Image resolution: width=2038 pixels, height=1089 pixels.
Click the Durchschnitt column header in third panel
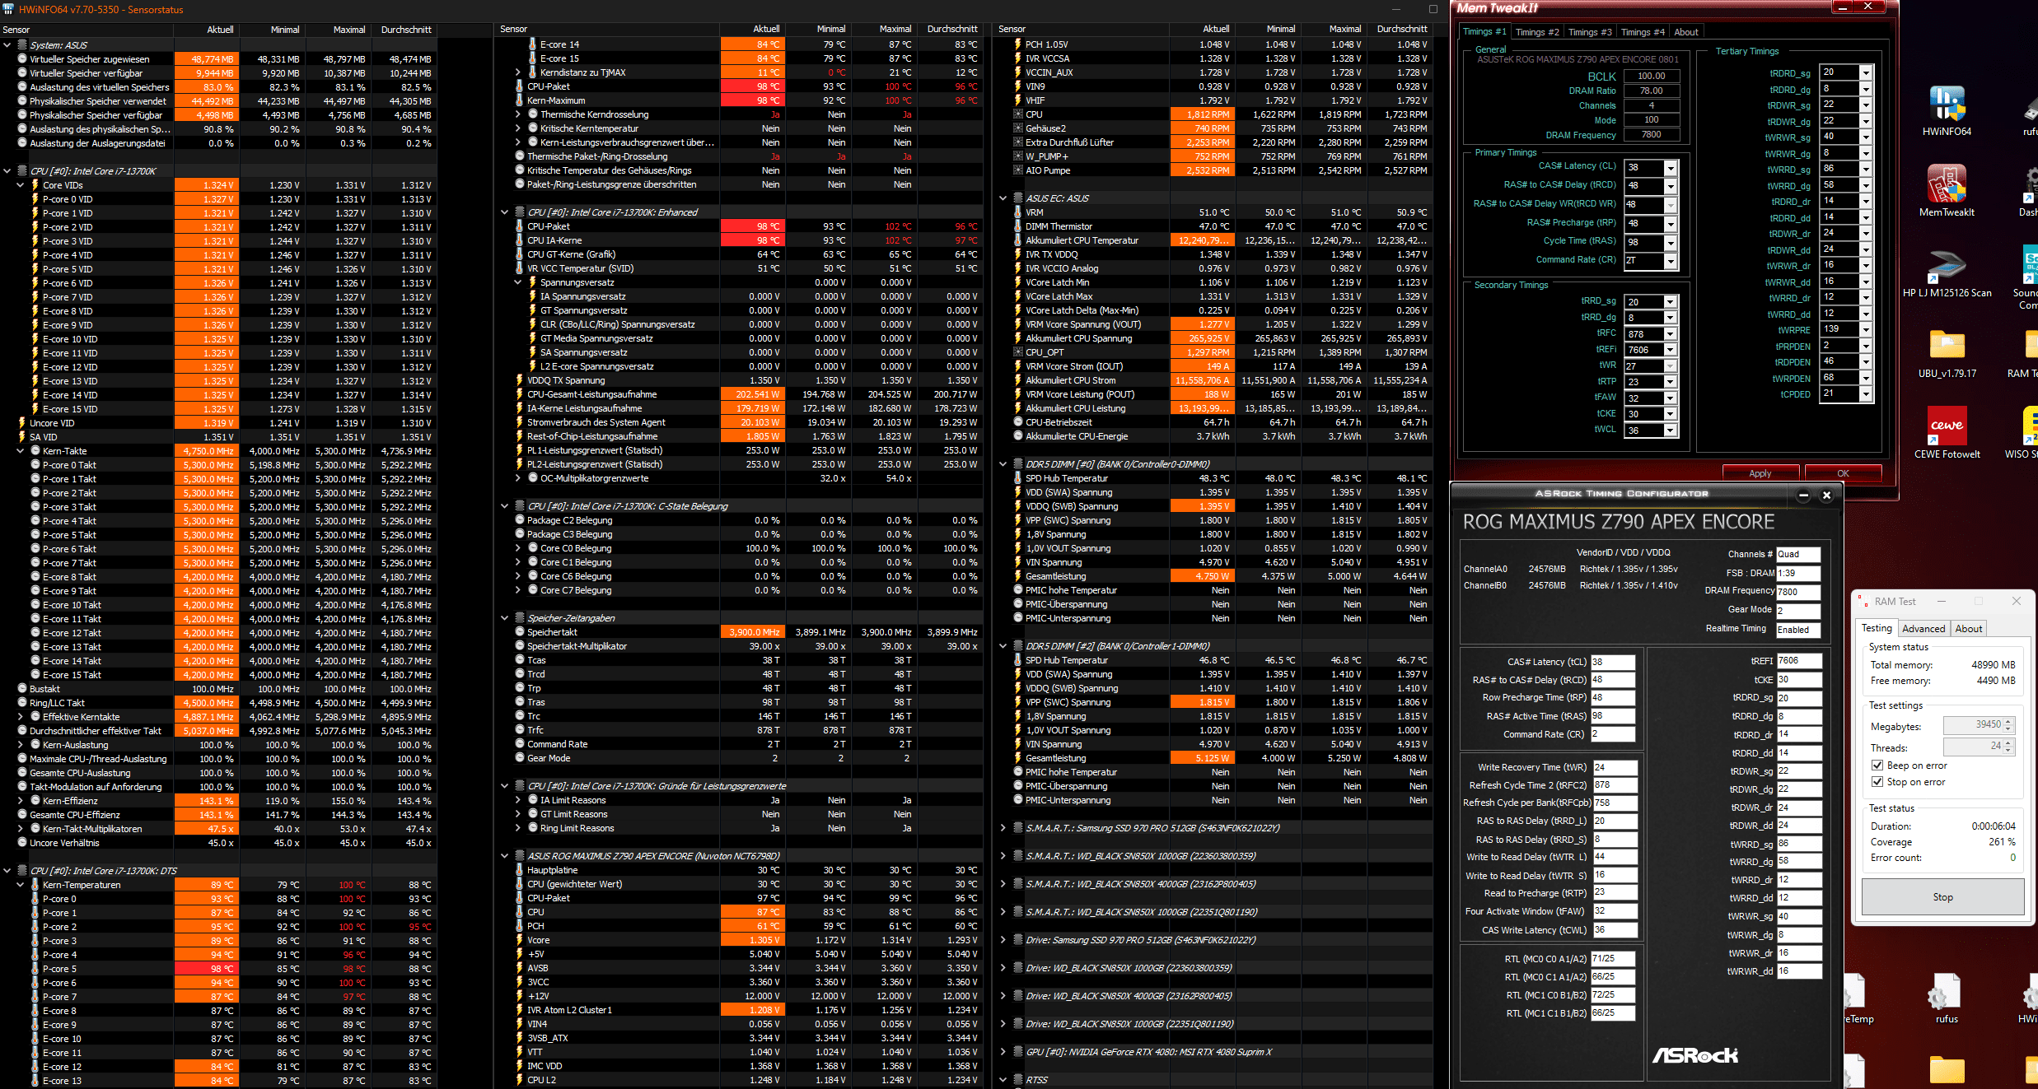(1399, 29)
